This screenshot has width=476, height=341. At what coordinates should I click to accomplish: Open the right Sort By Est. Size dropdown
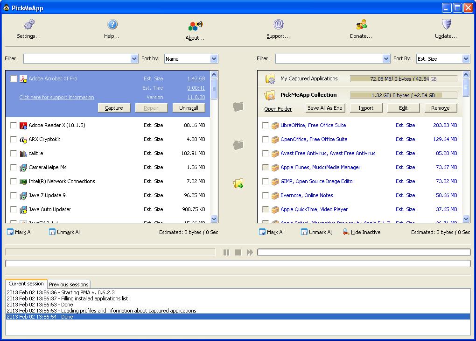click(x=466, y=59)
